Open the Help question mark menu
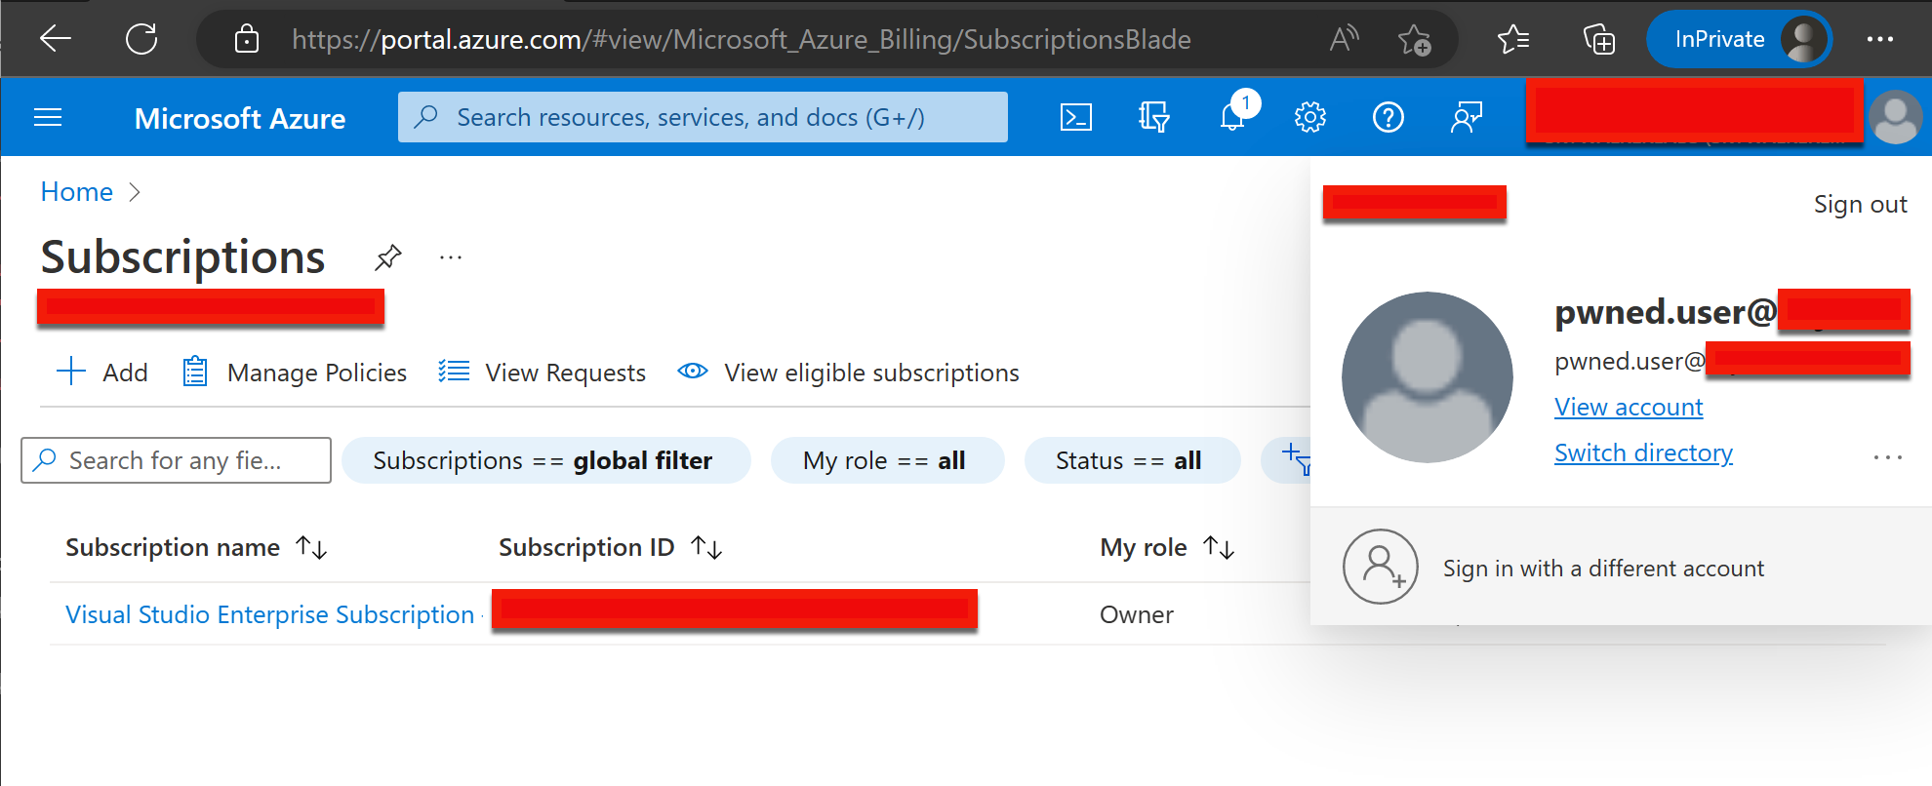The height and width of the screenshot is (786, 1932). click(1388, 118)
